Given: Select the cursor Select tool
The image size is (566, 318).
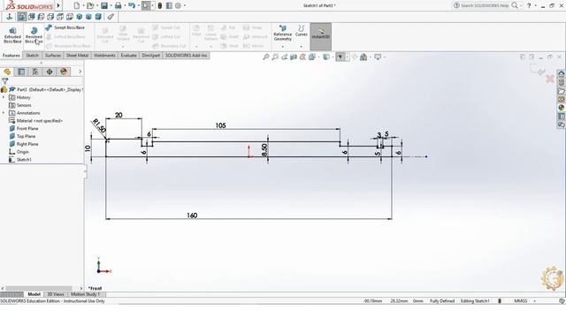Looking at the screenshot, I should (x=145, y=5).
